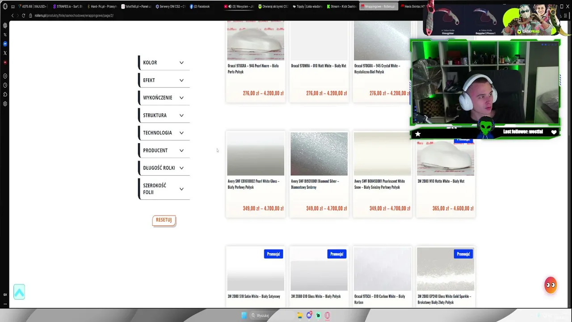This screenshot has width=572, height=322.
Task: Open 3M 2080 S10 Satin White product link
Action: pos(254,297)
